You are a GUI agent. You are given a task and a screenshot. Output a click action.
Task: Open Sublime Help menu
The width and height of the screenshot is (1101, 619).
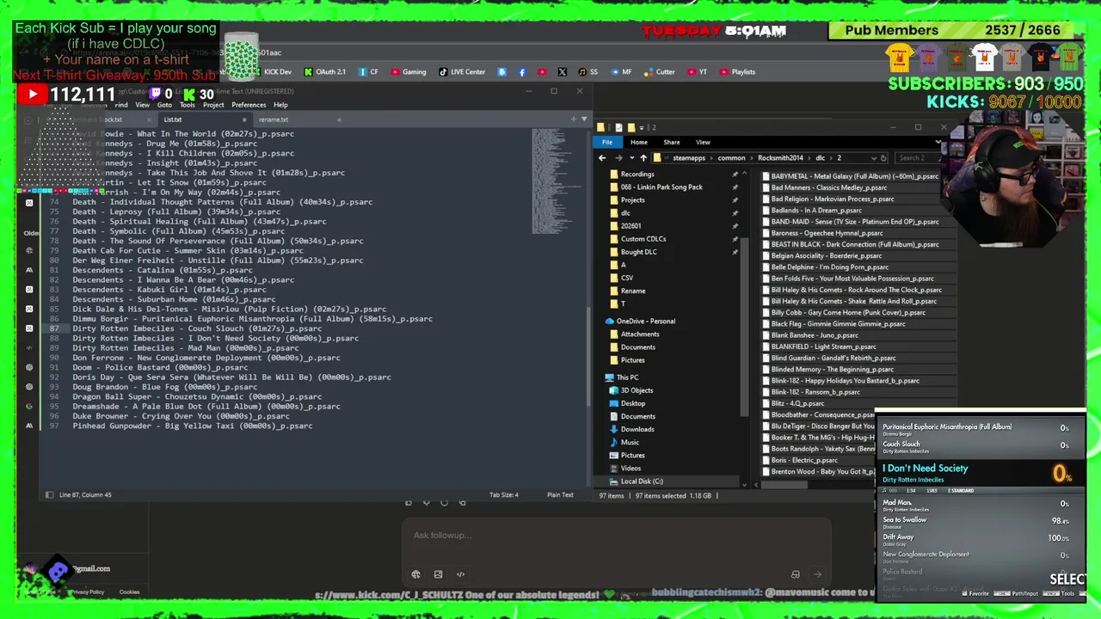coord(280,105)
